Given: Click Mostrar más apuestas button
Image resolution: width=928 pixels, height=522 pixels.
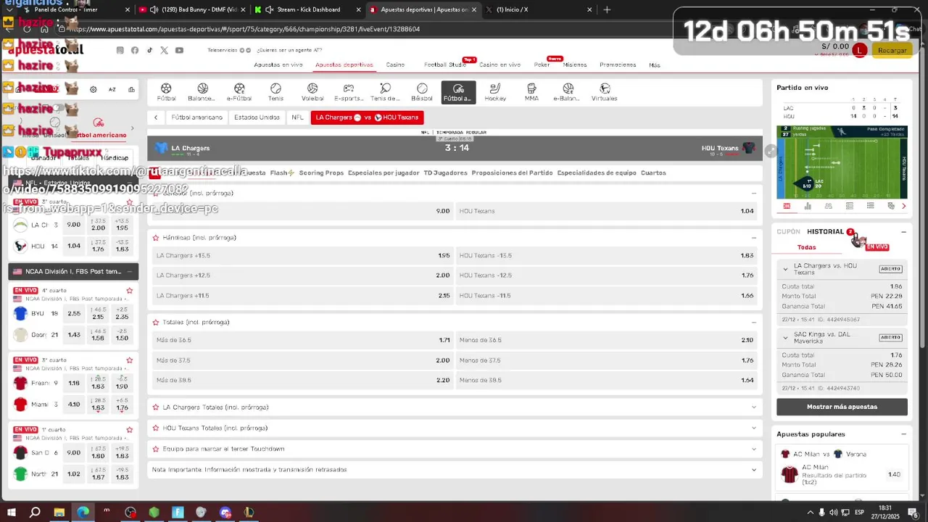Looking at the screenshot, I should tap(842, 407).
